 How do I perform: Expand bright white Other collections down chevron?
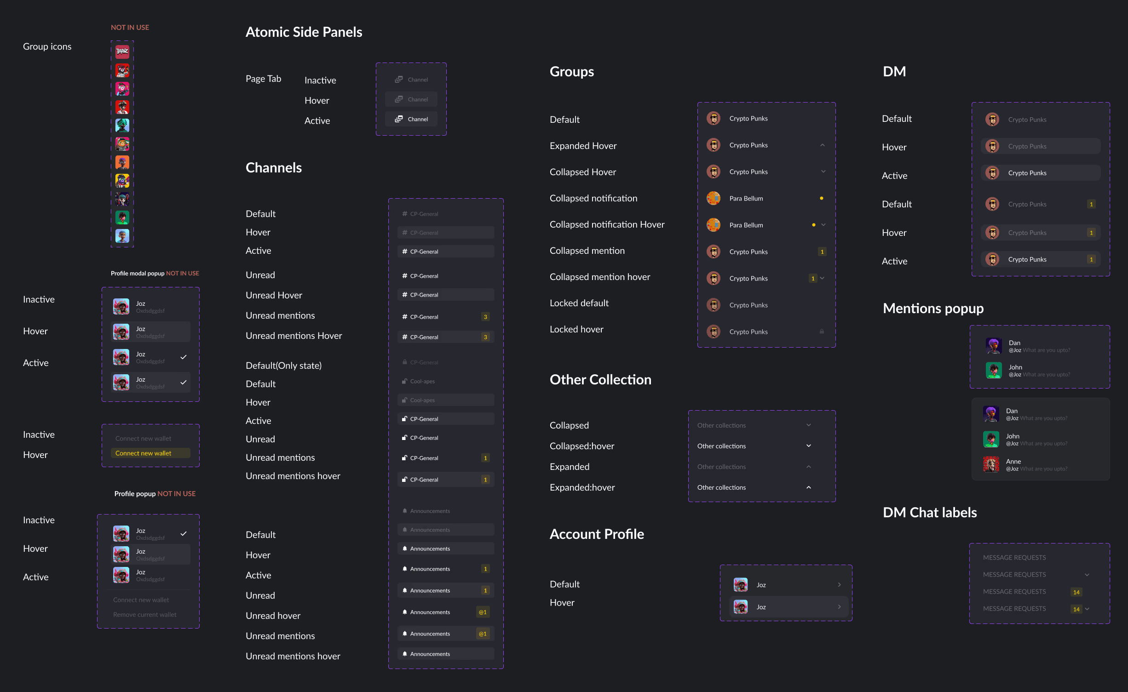(x=808, y=446)
